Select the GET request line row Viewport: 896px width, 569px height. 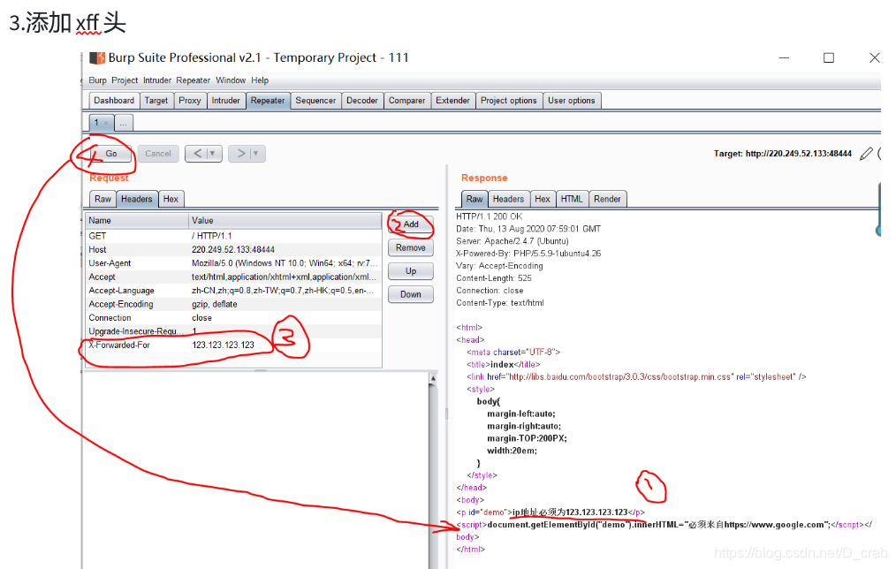coord(233,236)
